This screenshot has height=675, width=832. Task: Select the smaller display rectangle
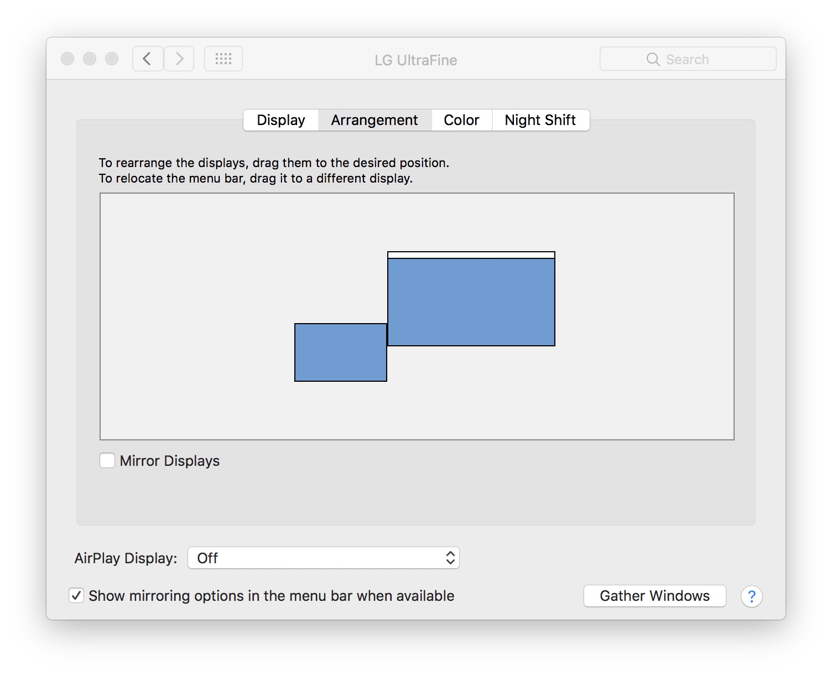(x=341, y=352)
